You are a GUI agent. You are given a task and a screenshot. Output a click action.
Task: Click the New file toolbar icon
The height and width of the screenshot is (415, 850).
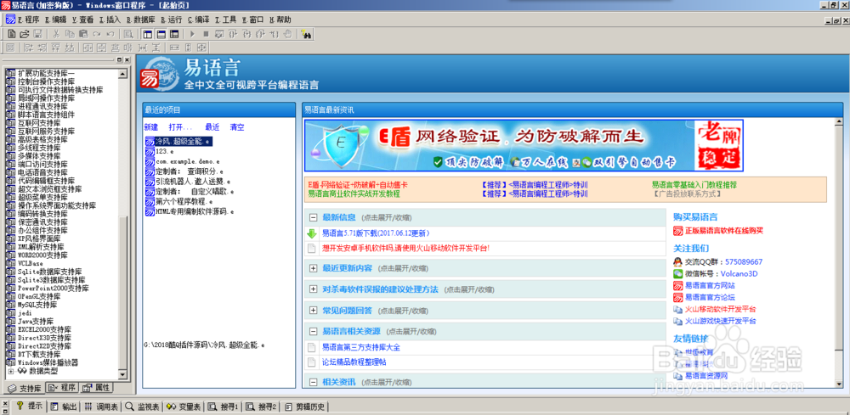(x=11, y=34)
